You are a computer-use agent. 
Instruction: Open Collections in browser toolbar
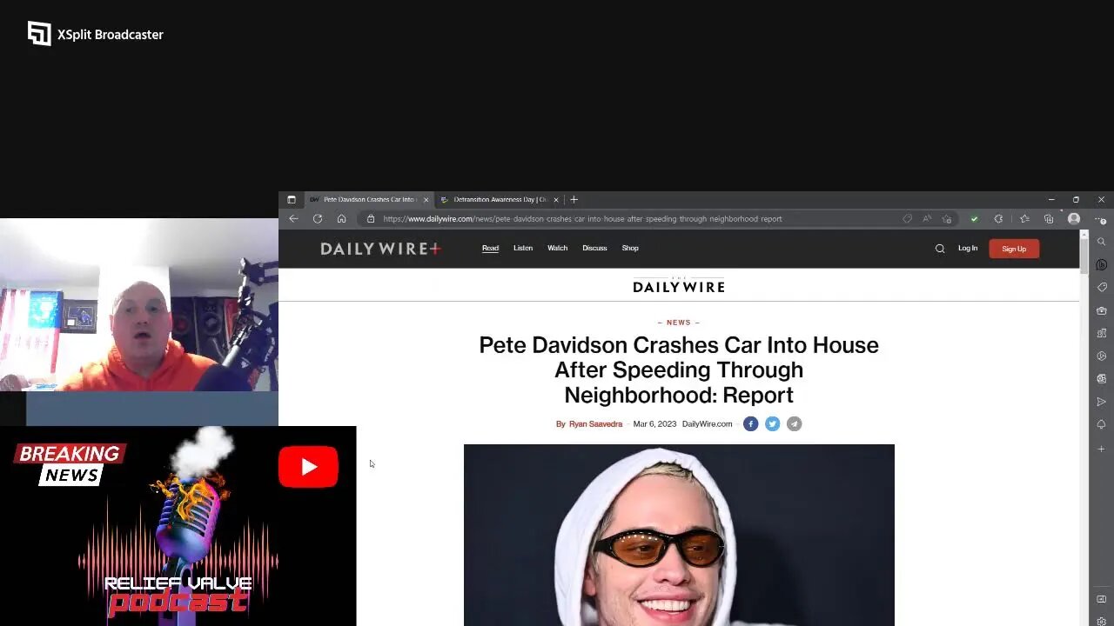tap(1049, 219)
